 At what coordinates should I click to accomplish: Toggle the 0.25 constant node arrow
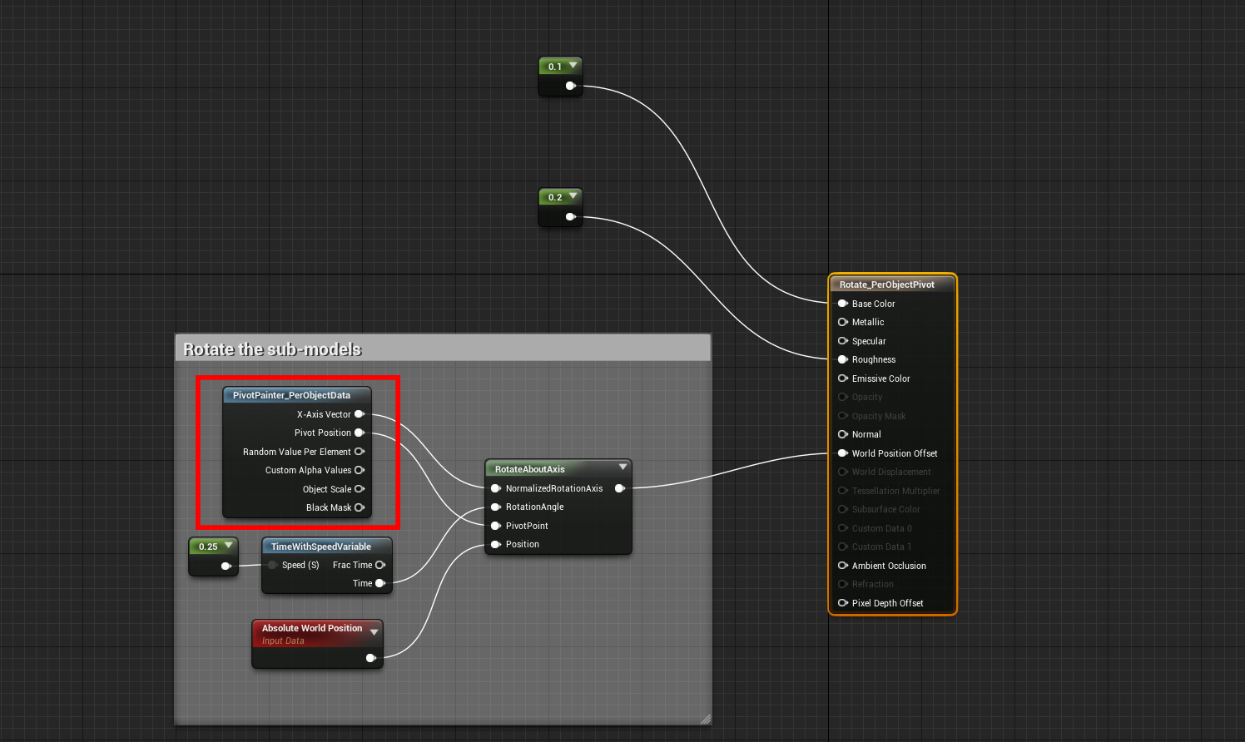[228, 546]
